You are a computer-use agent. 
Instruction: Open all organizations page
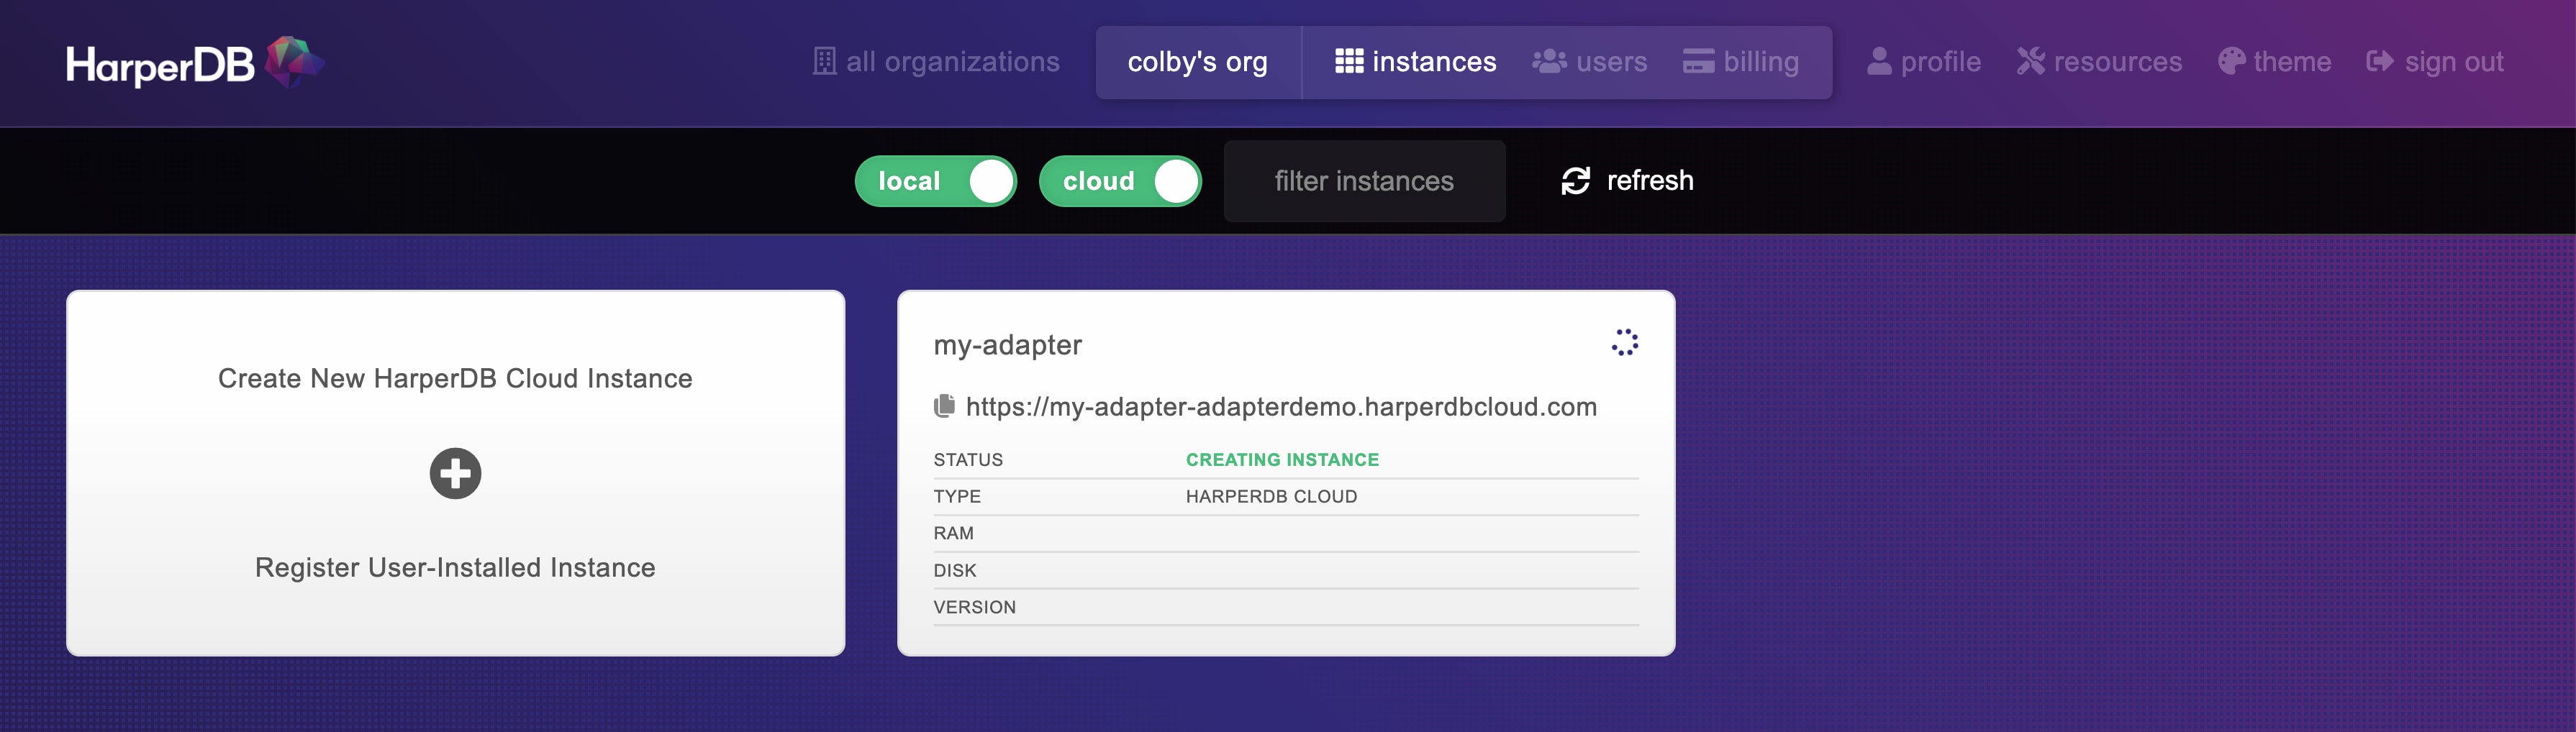[935, 62]
